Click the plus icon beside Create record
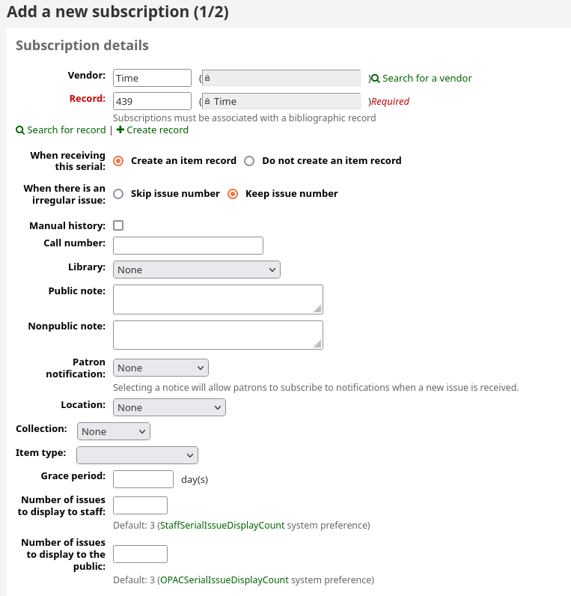This screenshot has width=571, height=596. [120, 130]
